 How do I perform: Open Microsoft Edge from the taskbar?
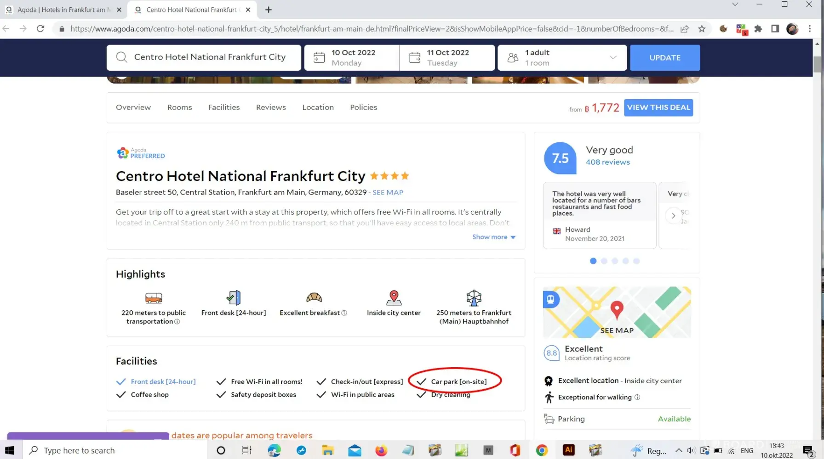(x=275, y=450)
